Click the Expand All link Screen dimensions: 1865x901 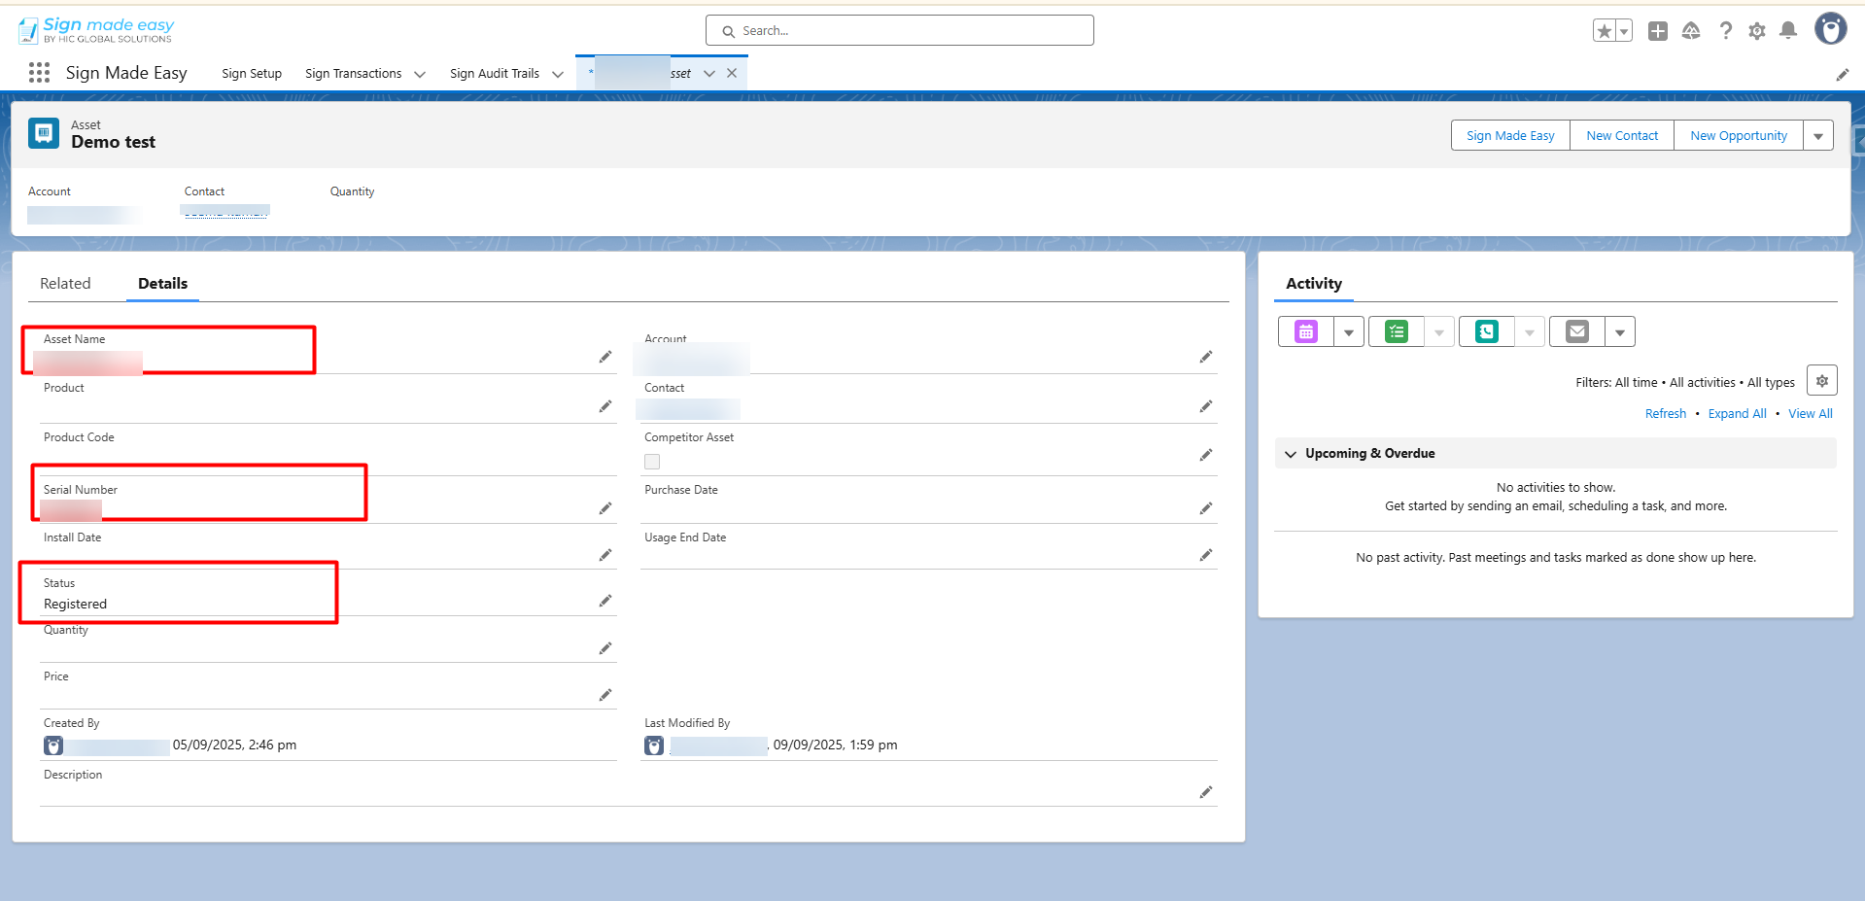(1737, 414)
